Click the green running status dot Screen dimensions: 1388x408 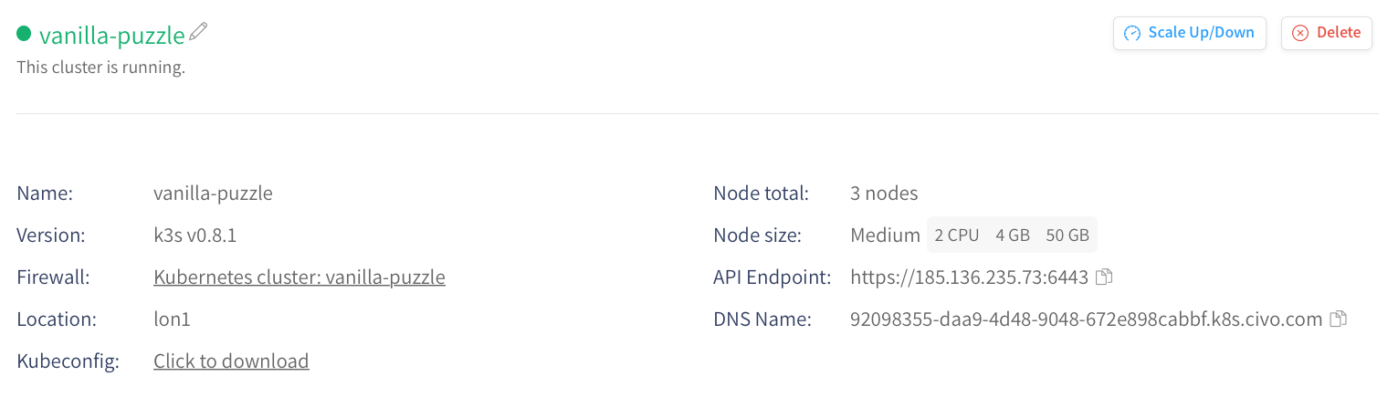(24, 34)
